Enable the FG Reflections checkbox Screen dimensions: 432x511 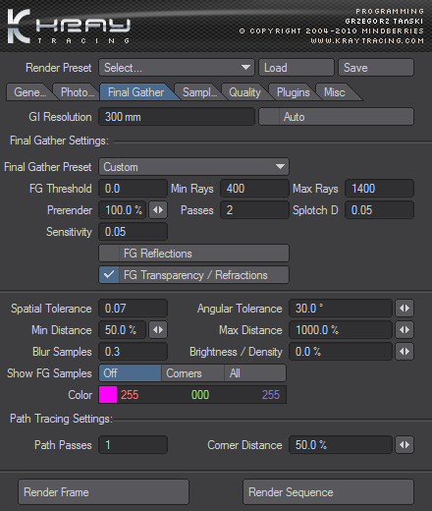(x=109, y=254)
